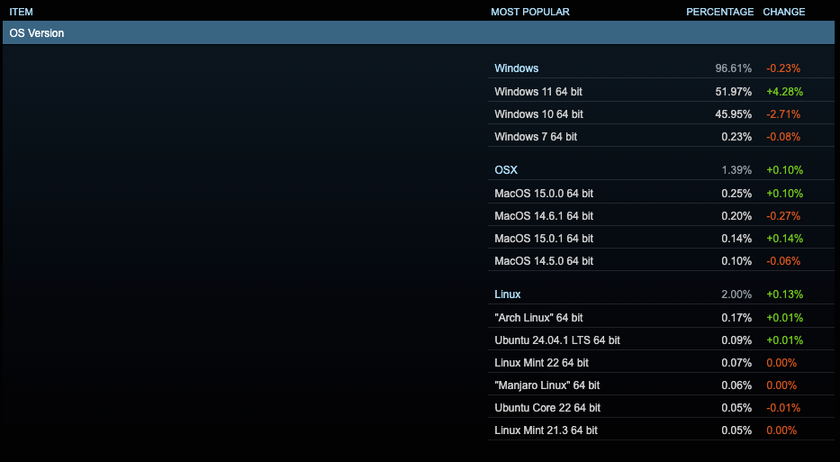This screenshot has height=462, width=840.
Task: Click Windows total percentage 96.61%
Action: click(x=734, y=68)
